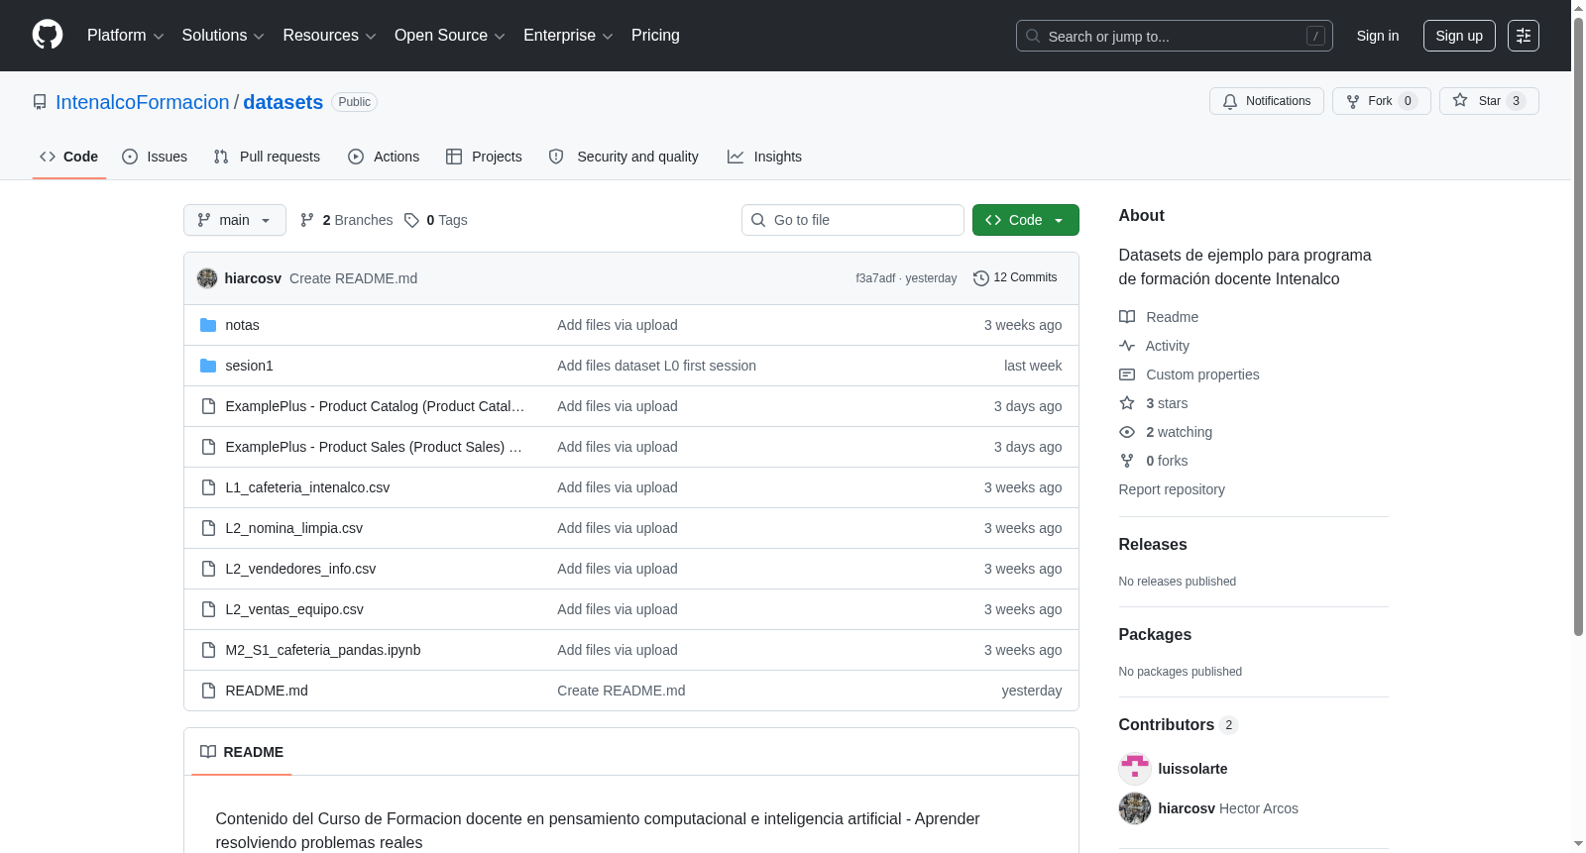Screen dimensions: 1586x853
Task: Open the sesion1 folder name
Action: click(x=249, y=366)
